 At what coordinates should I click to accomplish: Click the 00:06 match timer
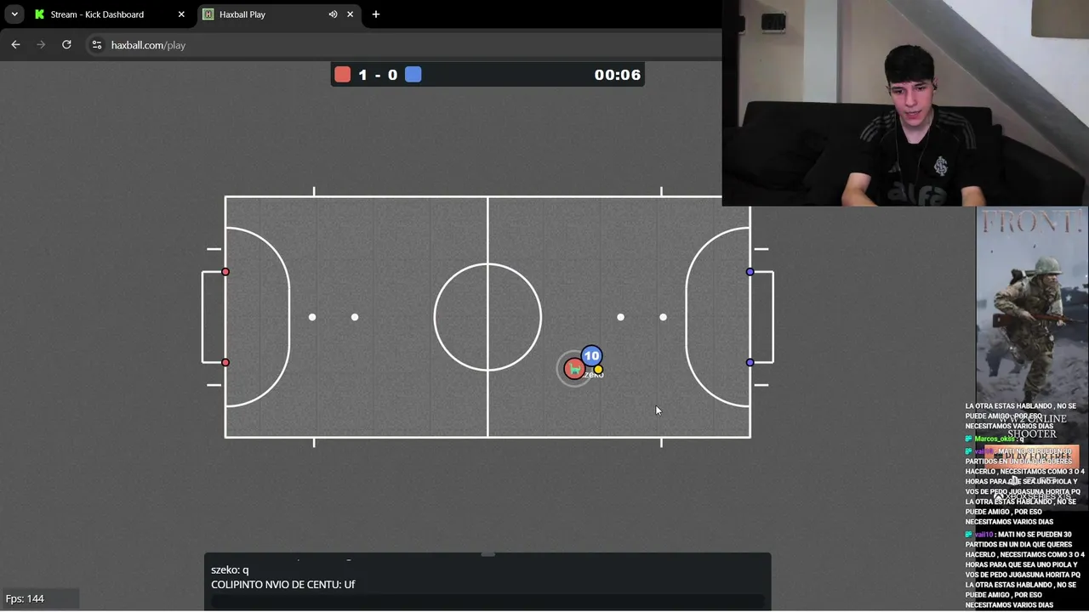(618, 75)
